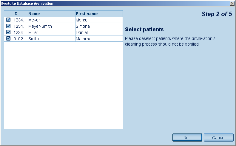This screenshot has width=236, height=146.
Task: Uncheck the checkbox for patient Meyer Marcel
Action: (8, 20)
